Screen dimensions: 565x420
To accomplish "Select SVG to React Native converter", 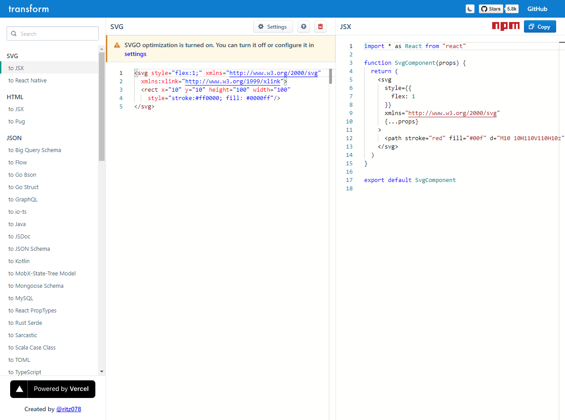I will (27, 81).
